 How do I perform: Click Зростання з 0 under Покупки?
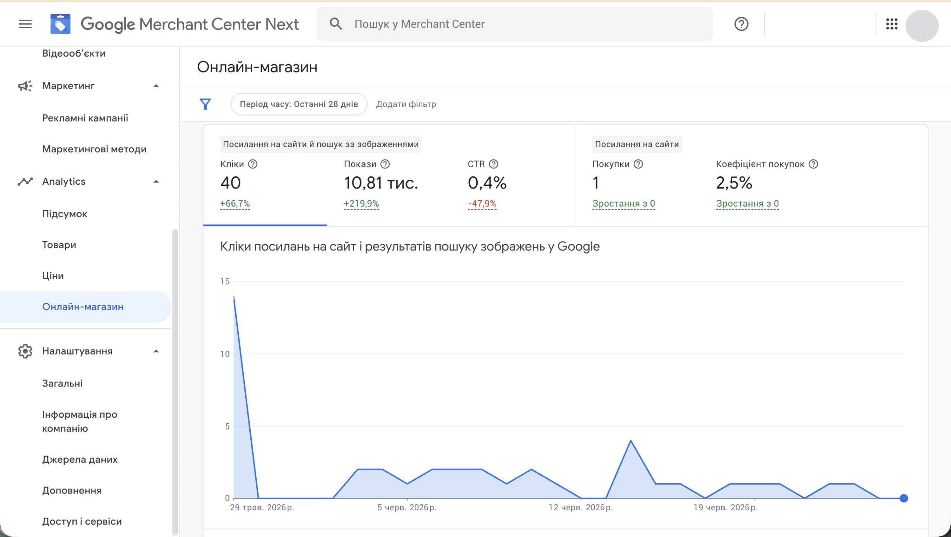tap(623, 204)
